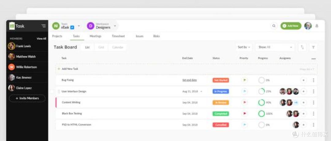Open end date dropdown arrow Aug 31, 2018
The height and width of the screenshot is (141, 331).
click(201, 92)
